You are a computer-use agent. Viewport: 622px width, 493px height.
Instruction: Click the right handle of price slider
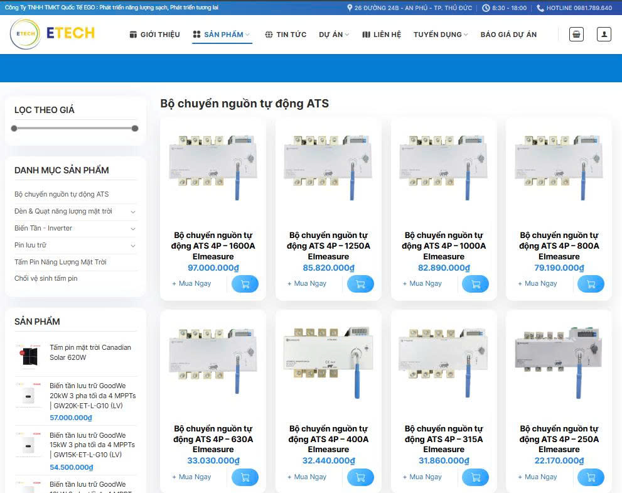tap(135, 128)
